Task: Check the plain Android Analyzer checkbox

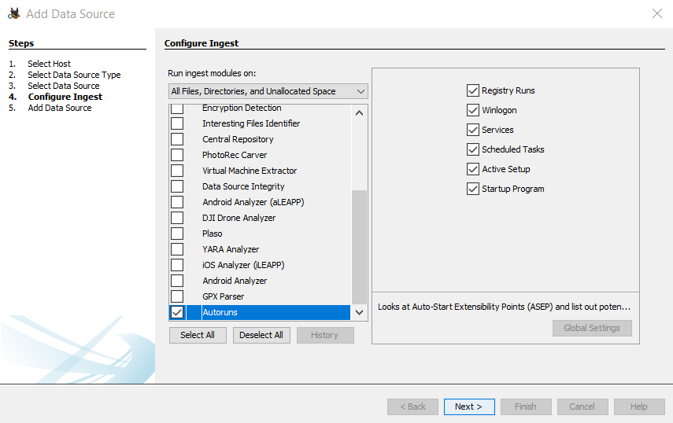Action: pyautogui.click(x=177, y=281)
